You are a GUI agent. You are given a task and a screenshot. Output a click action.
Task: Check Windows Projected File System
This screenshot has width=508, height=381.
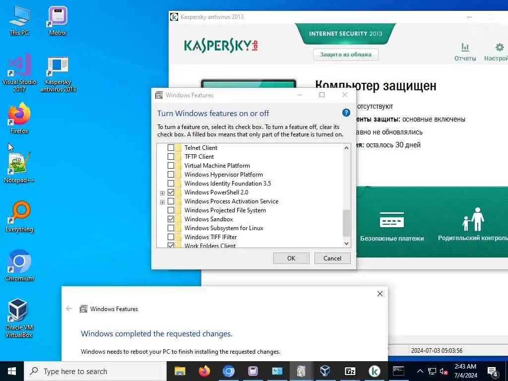click(171, 210)
